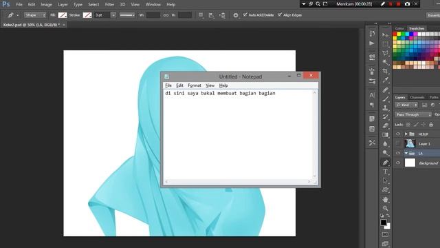The width and height of the screenshot is (440, 248).
Task: Collapse the LA layer group
Action: (406, 153)
